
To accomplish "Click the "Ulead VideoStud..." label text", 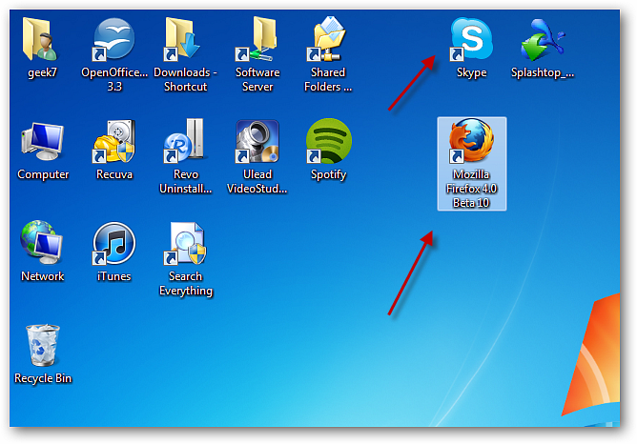I will [x=257, y=181].
